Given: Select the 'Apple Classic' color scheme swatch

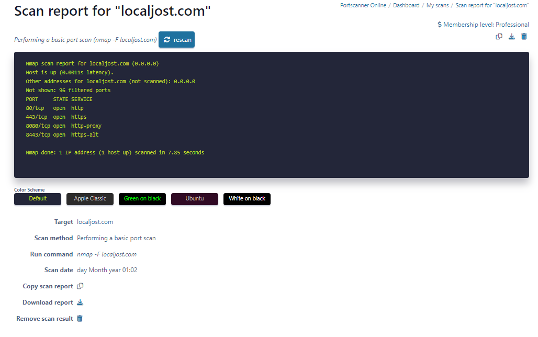Looking at the screenshot, I should coord(89,199).
